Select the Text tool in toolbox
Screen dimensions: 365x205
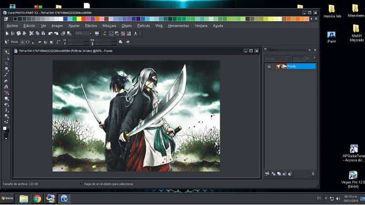tap(6, 86)
